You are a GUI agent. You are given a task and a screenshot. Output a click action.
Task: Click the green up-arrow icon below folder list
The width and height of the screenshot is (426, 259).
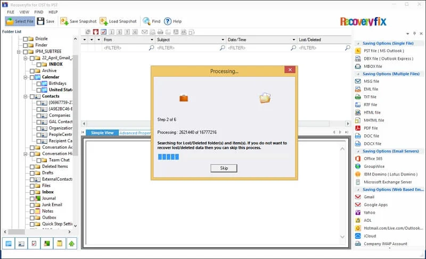tap(72, 244)
